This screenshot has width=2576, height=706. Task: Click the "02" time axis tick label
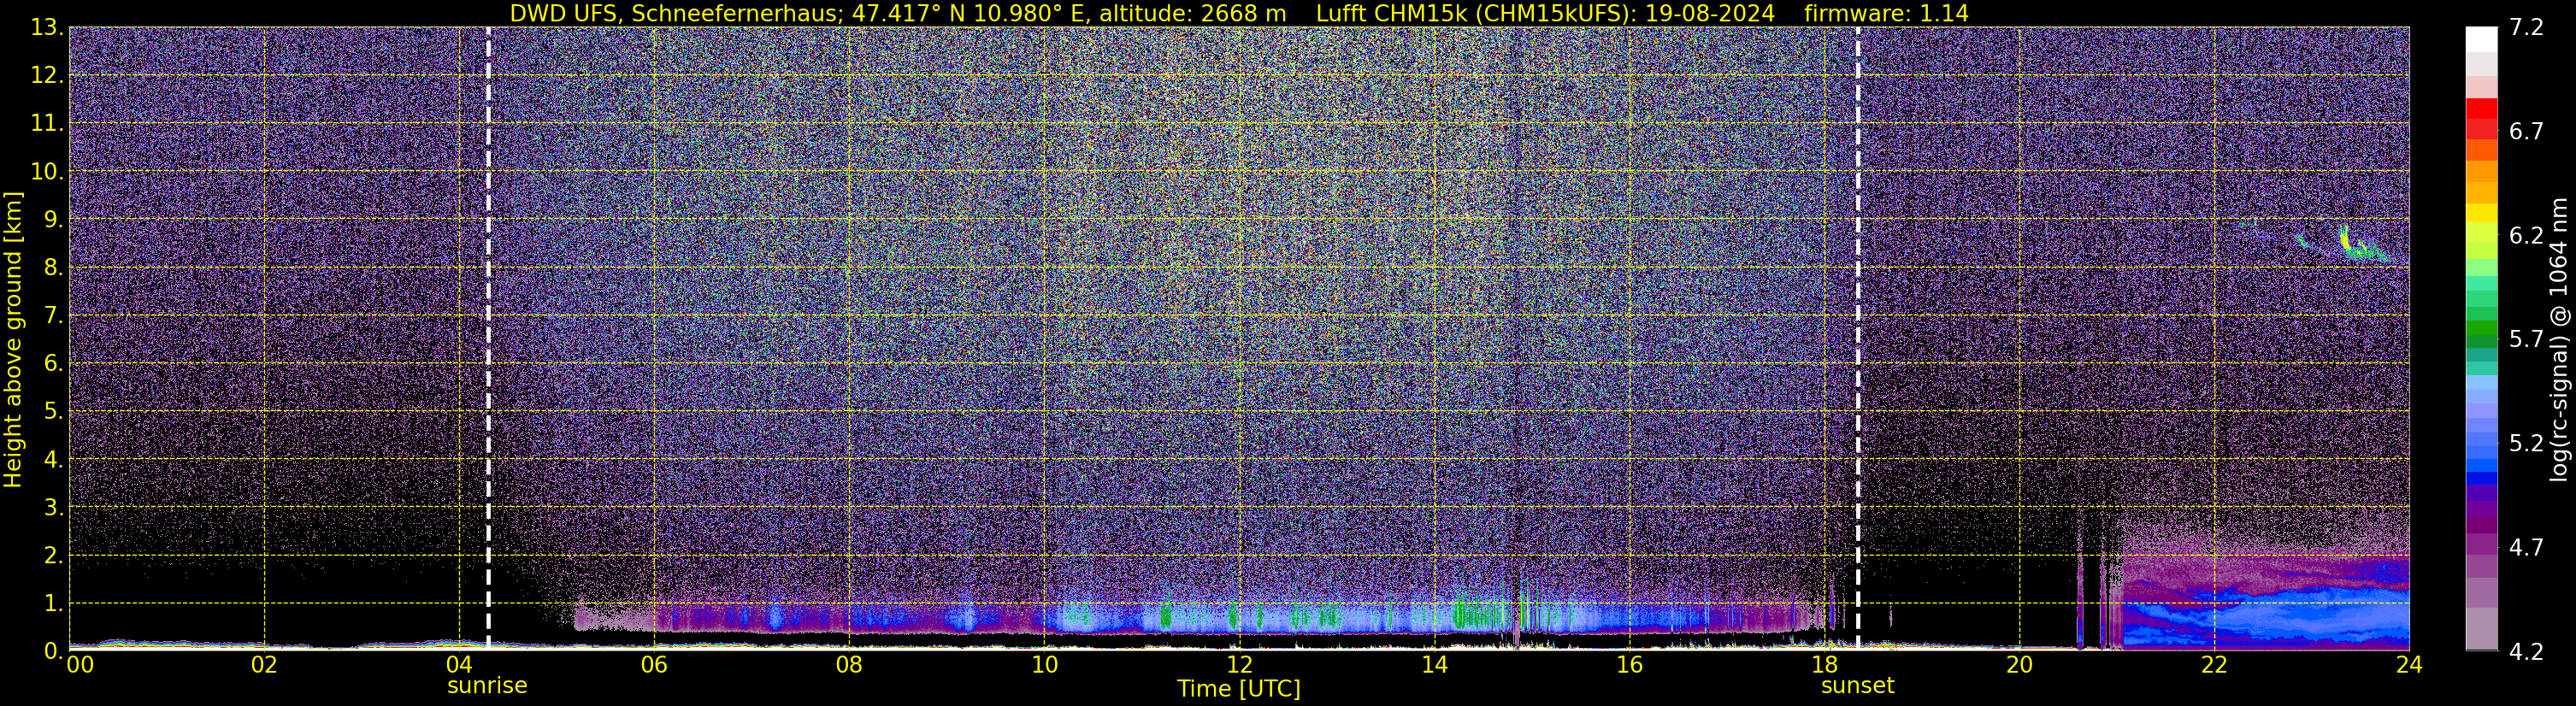[264, 665]
